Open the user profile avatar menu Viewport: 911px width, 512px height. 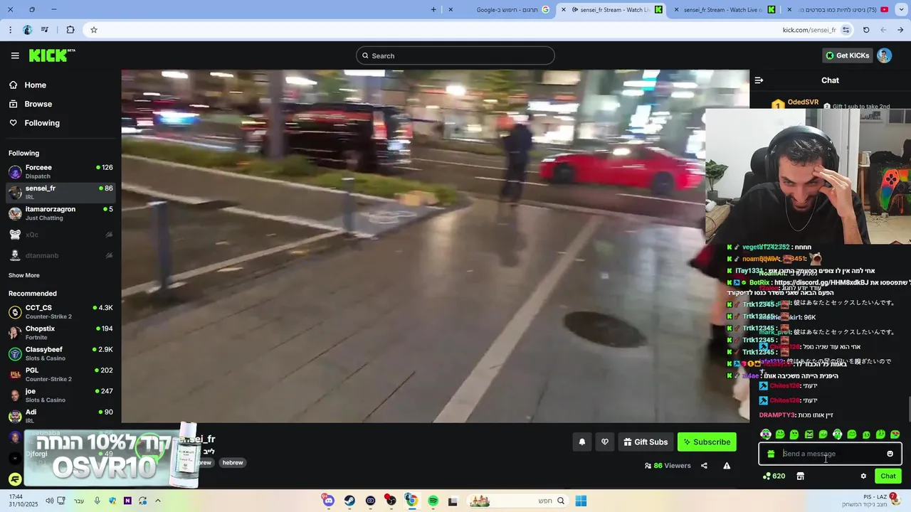884,55
